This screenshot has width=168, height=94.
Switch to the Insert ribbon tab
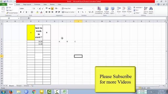pos(18,4)
